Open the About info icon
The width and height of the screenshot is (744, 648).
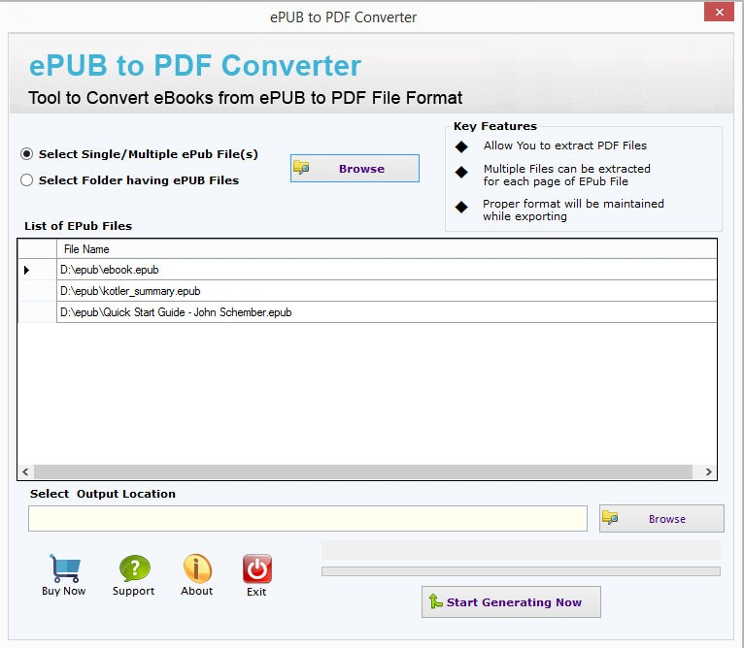coord(197,567)
